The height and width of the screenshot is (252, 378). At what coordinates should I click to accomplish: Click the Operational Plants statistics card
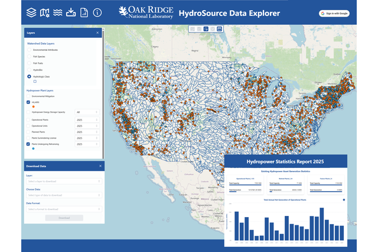click(245, 185)
